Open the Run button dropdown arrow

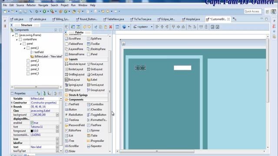48,12
